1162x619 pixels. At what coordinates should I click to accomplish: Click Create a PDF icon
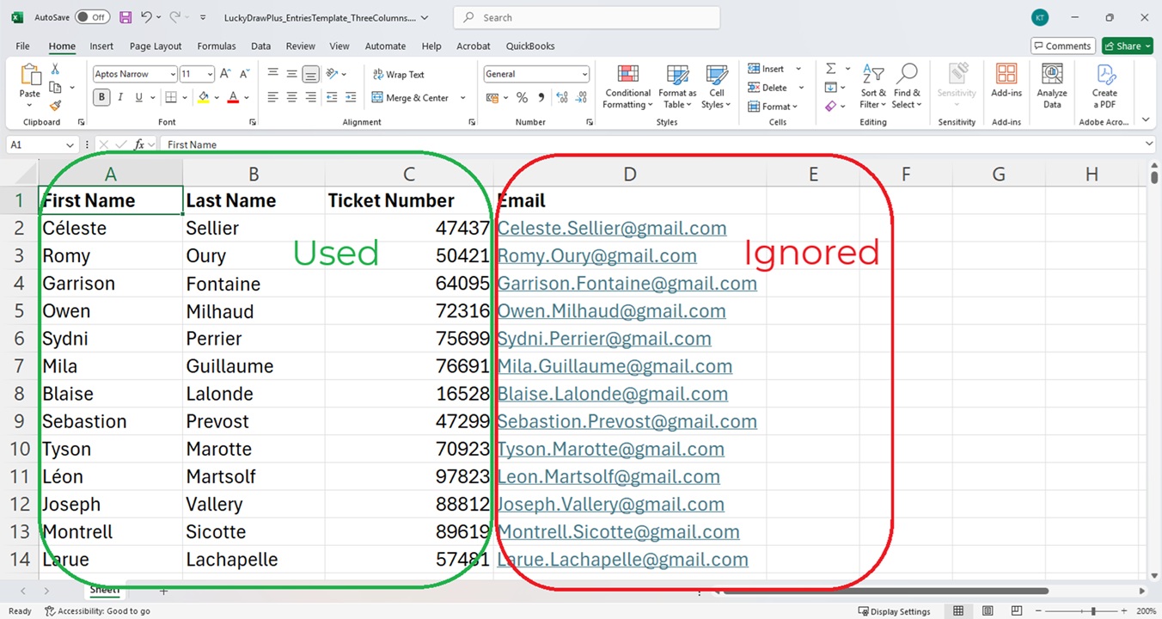click(1104, 87)
